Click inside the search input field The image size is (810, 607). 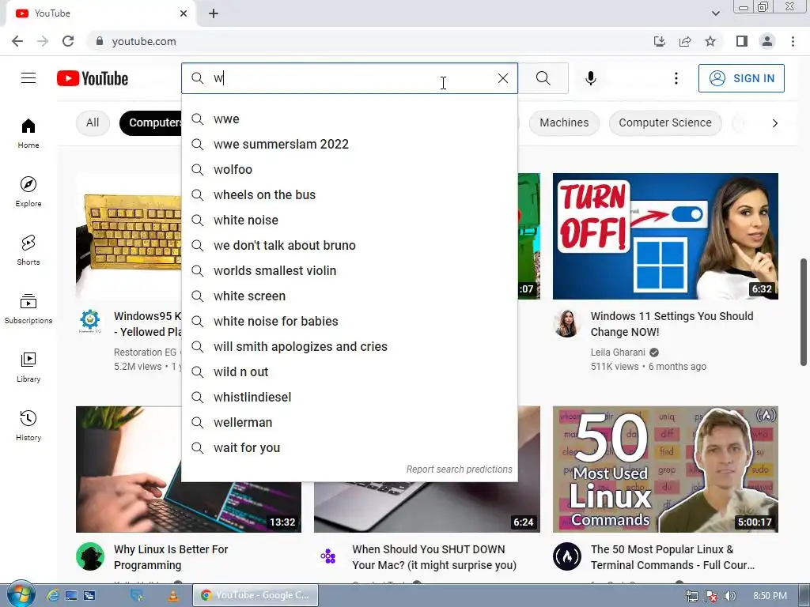[x=349, y=78]
